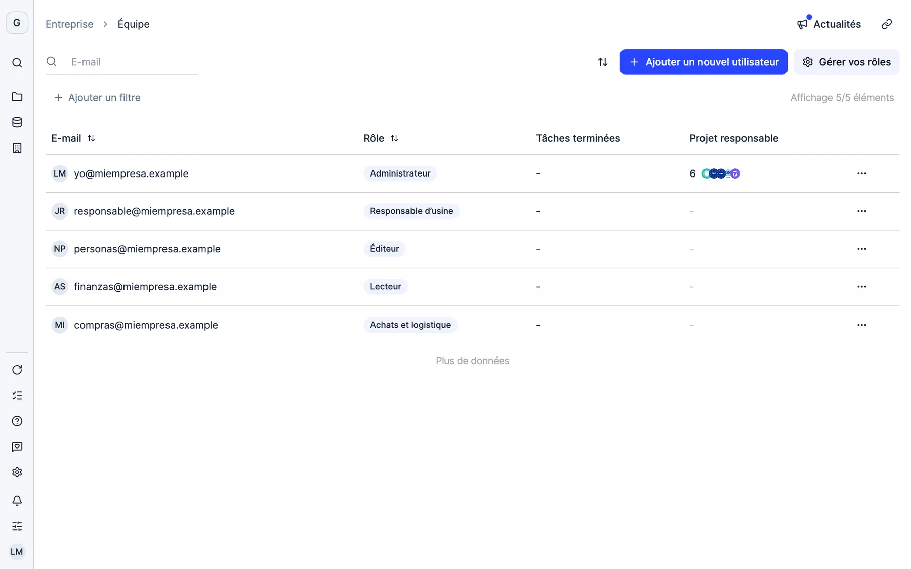The height and width of the screenshot is (569, 911).
Task: Open actions menu for finanzas@miempresa.example
Action: pos(861,287)
